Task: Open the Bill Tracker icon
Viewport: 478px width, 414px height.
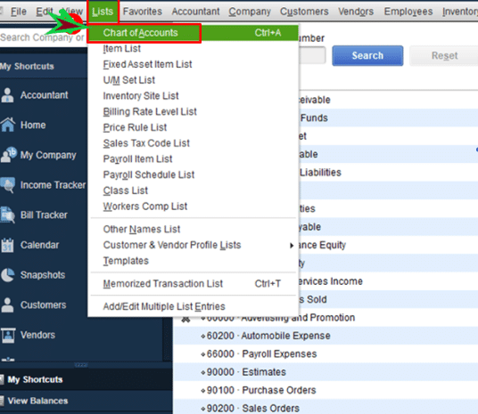Action: [8, 215]
